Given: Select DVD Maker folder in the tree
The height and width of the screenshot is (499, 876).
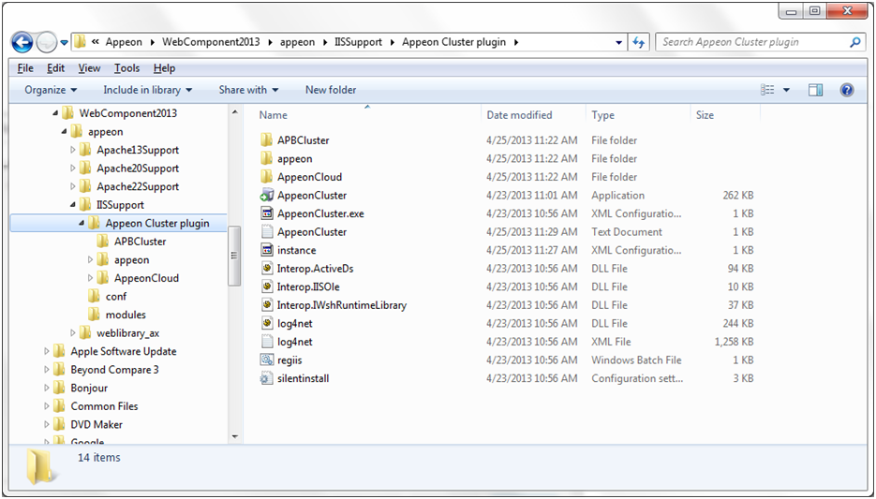Looking at the screenshot, I should (x=97, y=424).
